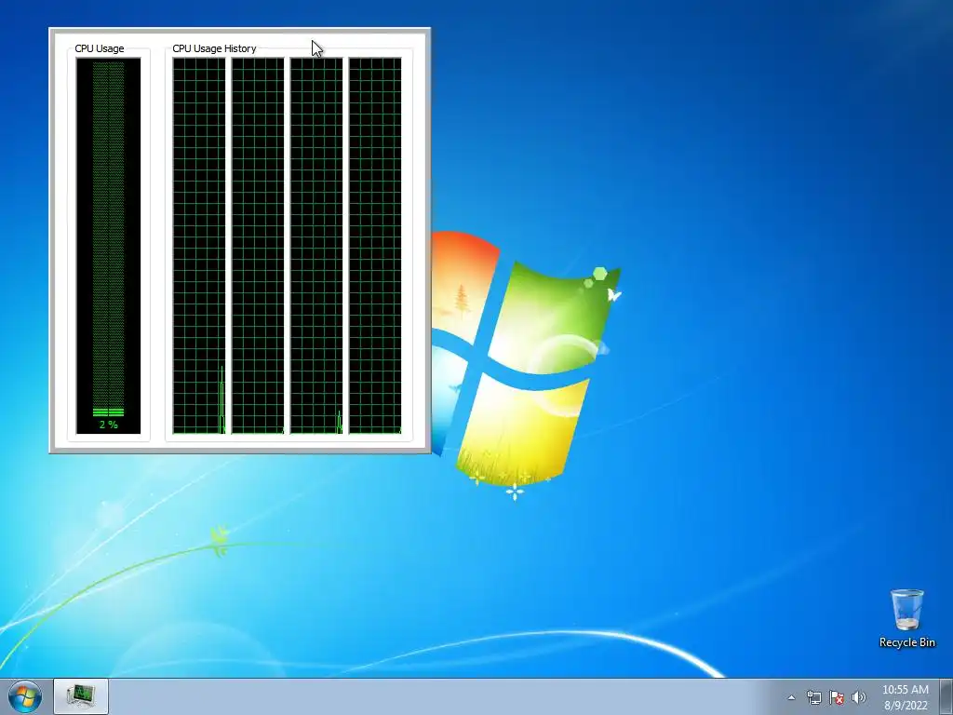Click the CPU Usage meter gauge
This screenshot has width=953, height=715.
tap(108, 246)
